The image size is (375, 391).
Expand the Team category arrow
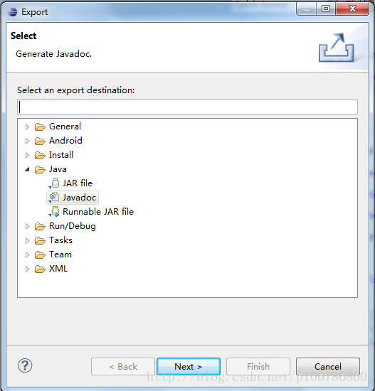(27, 255)
